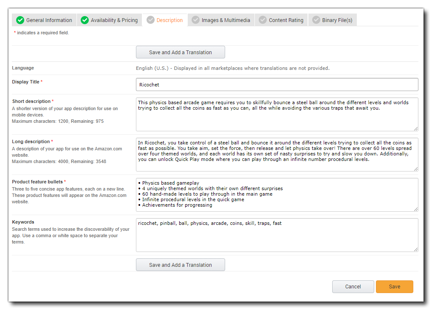Grab the Product feature bullets resize handle
This screenshot has height=310, width=432.
(x=415, y=209)
